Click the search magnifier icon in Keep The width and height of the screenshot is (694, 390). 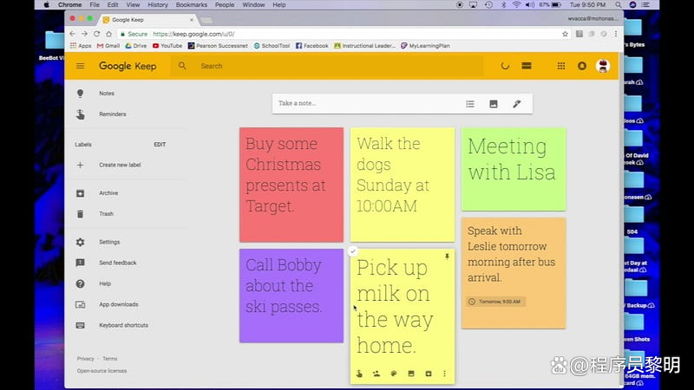pos(182,66)
